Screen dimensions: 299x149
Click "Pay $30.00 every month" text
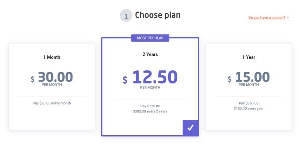click(52, 103)
